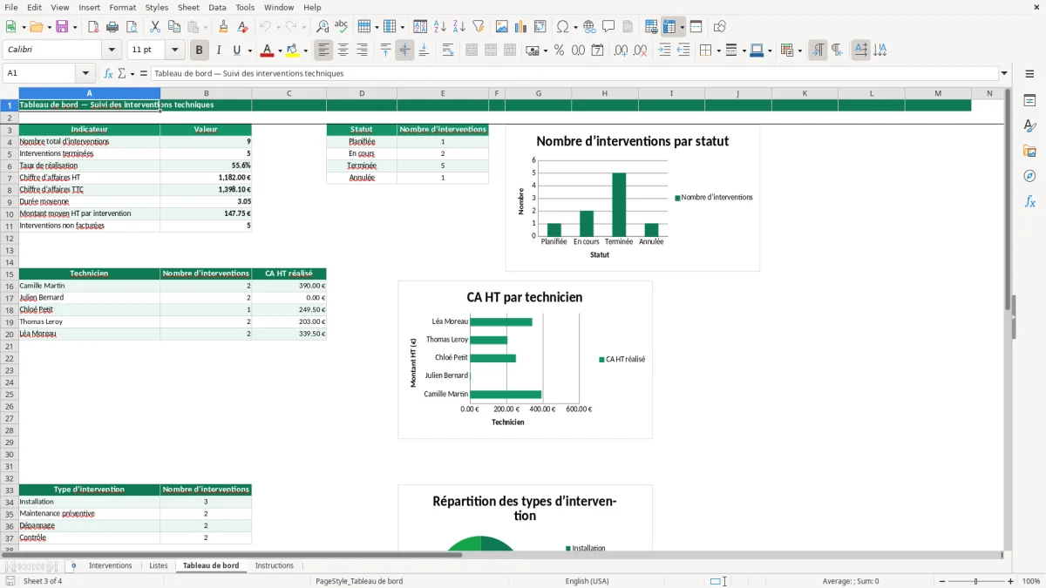Screen dimensions: 1046x588
Task: Open Print Preview mode
Action: (x=132, y=27)
